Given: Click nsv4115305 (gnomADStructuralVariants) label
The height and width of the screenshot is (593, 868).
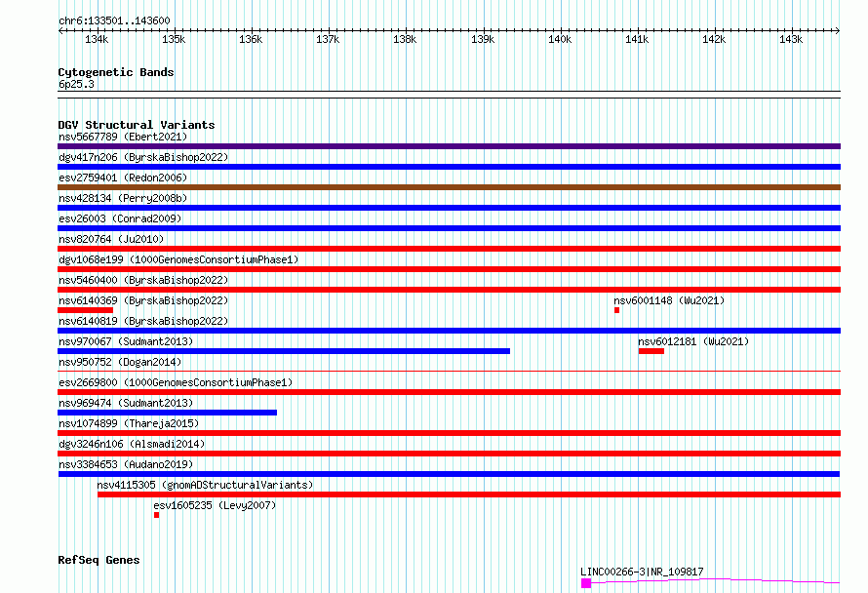Looking at the screenshot, I should click(205, 485).
